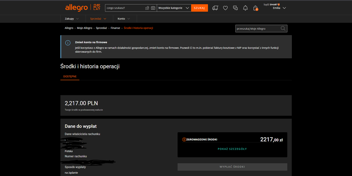This screenshot has height=176, width=352.
Task: Expand the Sprzedaż menu
Action: [x=98, y=19]
